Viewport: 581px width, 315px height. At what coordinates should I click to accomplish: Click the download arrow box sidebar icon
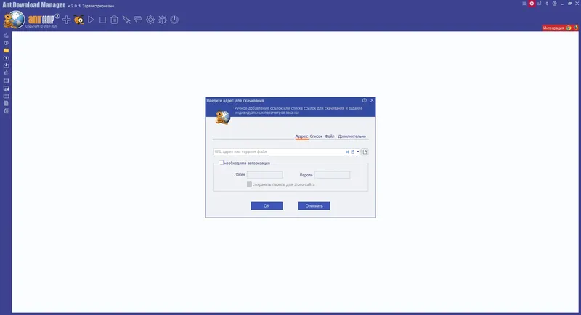pyautogui.click(x=6, y=65)
